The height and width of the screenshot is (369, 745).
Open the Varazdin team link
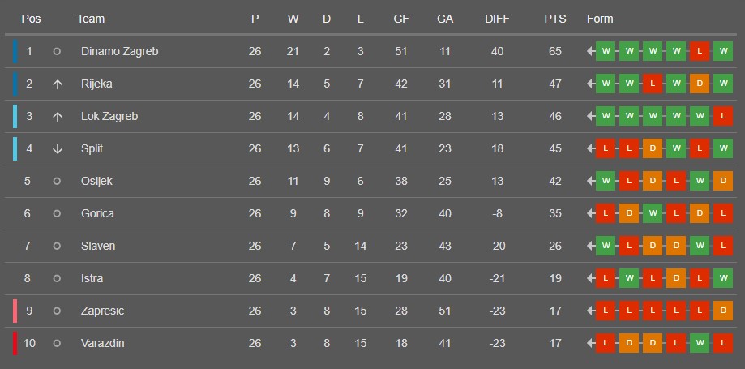(x=102, y=344)
